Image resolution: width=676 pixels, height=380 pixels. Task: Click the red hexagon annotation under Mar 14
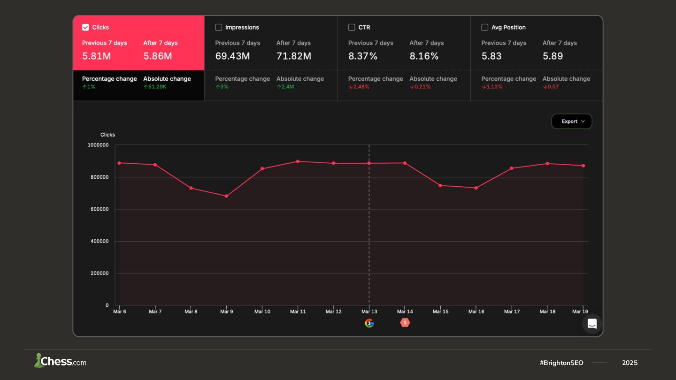(x=405, y=323)
